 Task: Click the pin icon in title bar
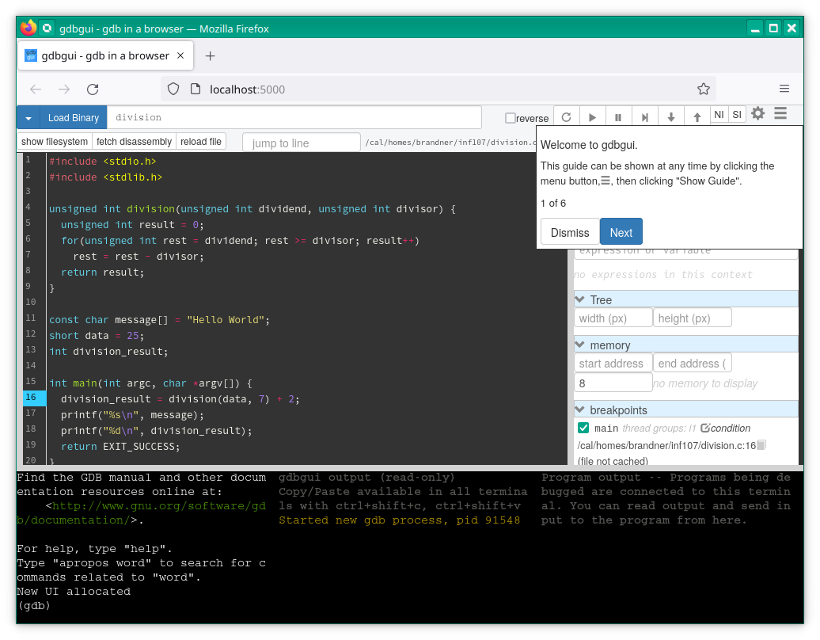tap(47, 28)
